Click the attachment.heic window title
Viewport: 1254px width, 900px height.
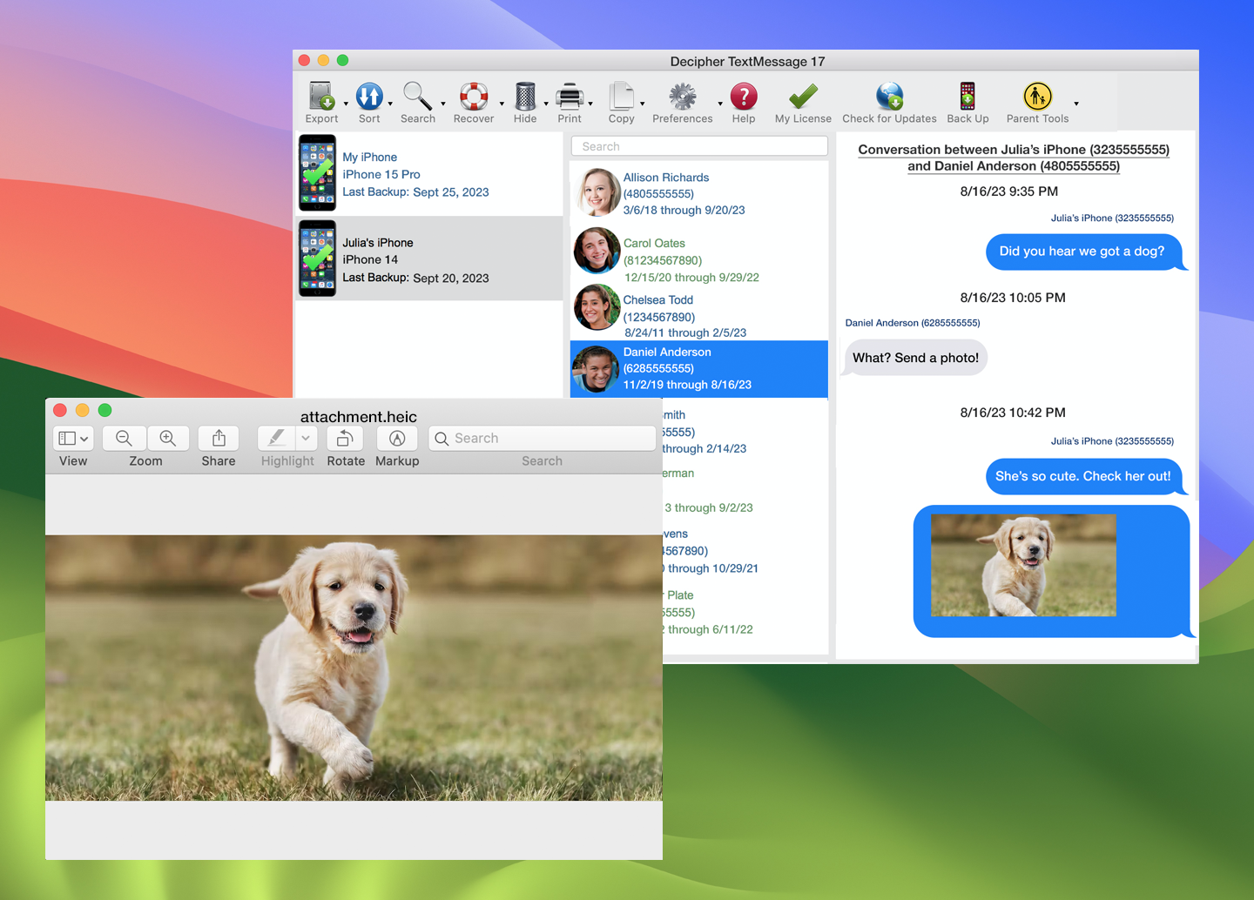click(x=359, y=417)
